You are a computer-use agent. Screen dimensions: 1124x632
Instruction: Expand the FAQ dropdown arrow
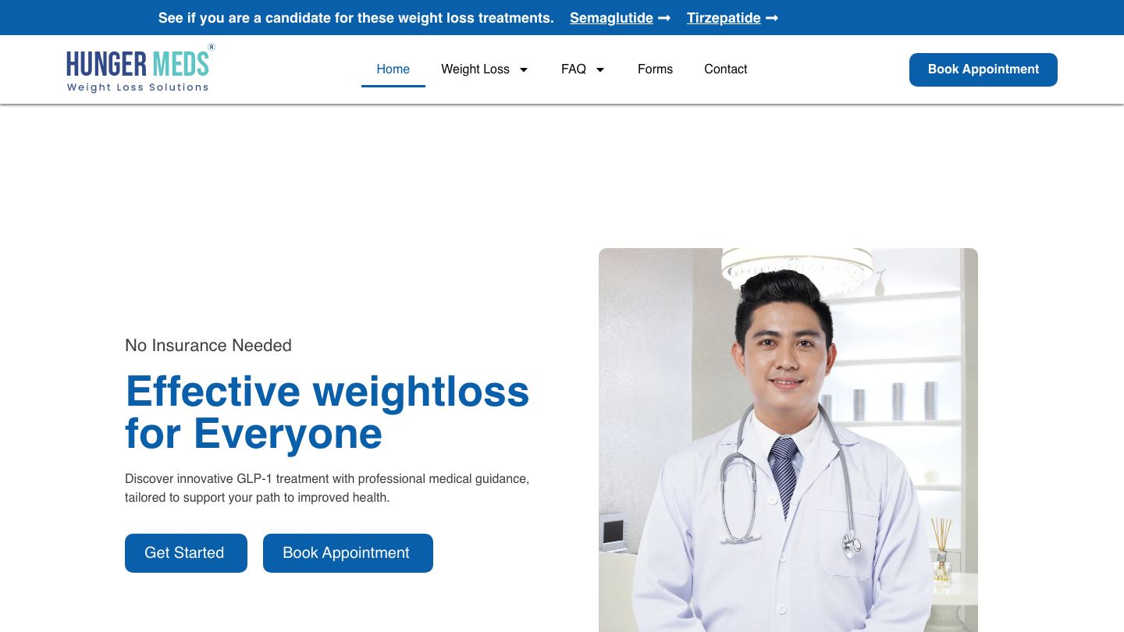click(x=600, y=69)
